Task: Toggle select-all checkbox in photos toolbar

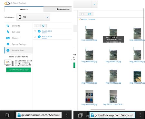Action: (x=82, y=14)
